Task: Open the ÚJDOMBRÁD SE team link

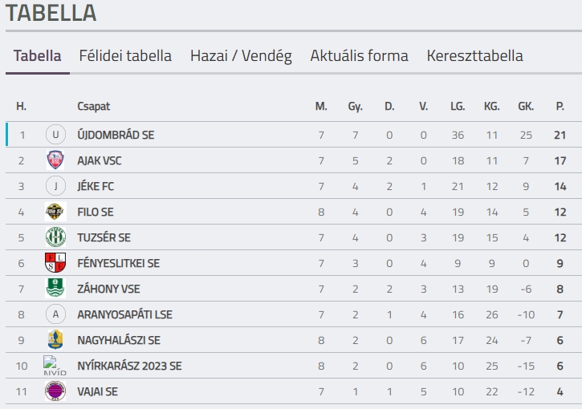Action: (116, 135)
